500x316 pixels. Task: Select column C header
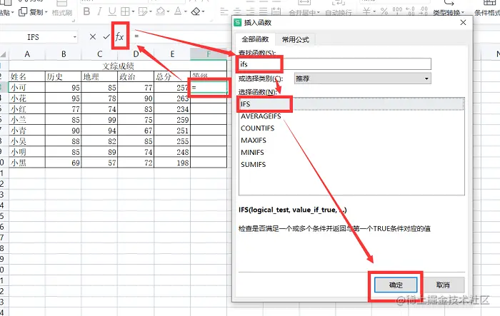tap(100, 54)
